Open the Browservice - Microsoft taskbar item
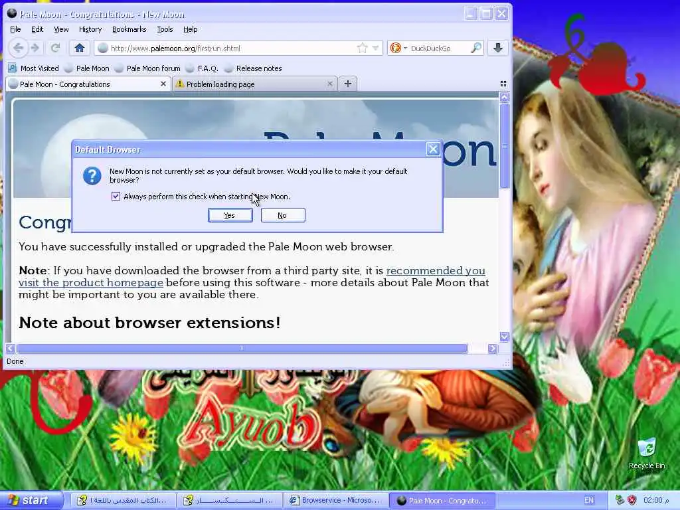The height and width of the screenshot is (510, 680). [x=336, y=501]
